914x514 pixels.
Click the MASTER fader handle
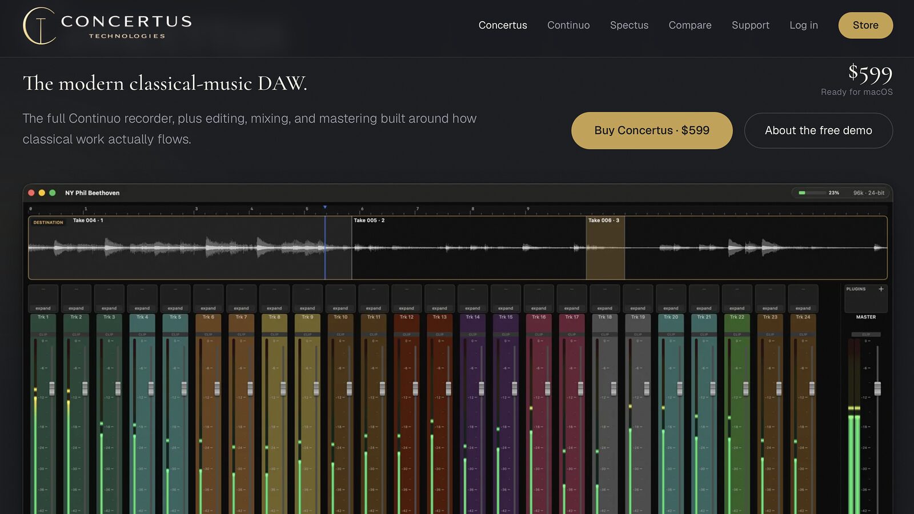tap(877, 388)
